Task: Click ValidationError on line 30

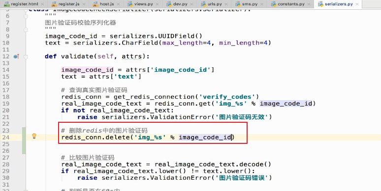Action: (x=180, y=178)
